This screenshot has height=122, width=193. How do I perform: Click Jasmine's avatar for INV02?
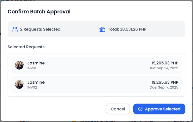point(19,84)
